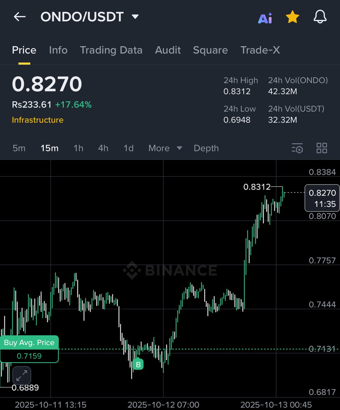Open the Trading Data tab
The width and height of the screenshot is (340, 410).
pyautogui.click(x=111, y=50)
